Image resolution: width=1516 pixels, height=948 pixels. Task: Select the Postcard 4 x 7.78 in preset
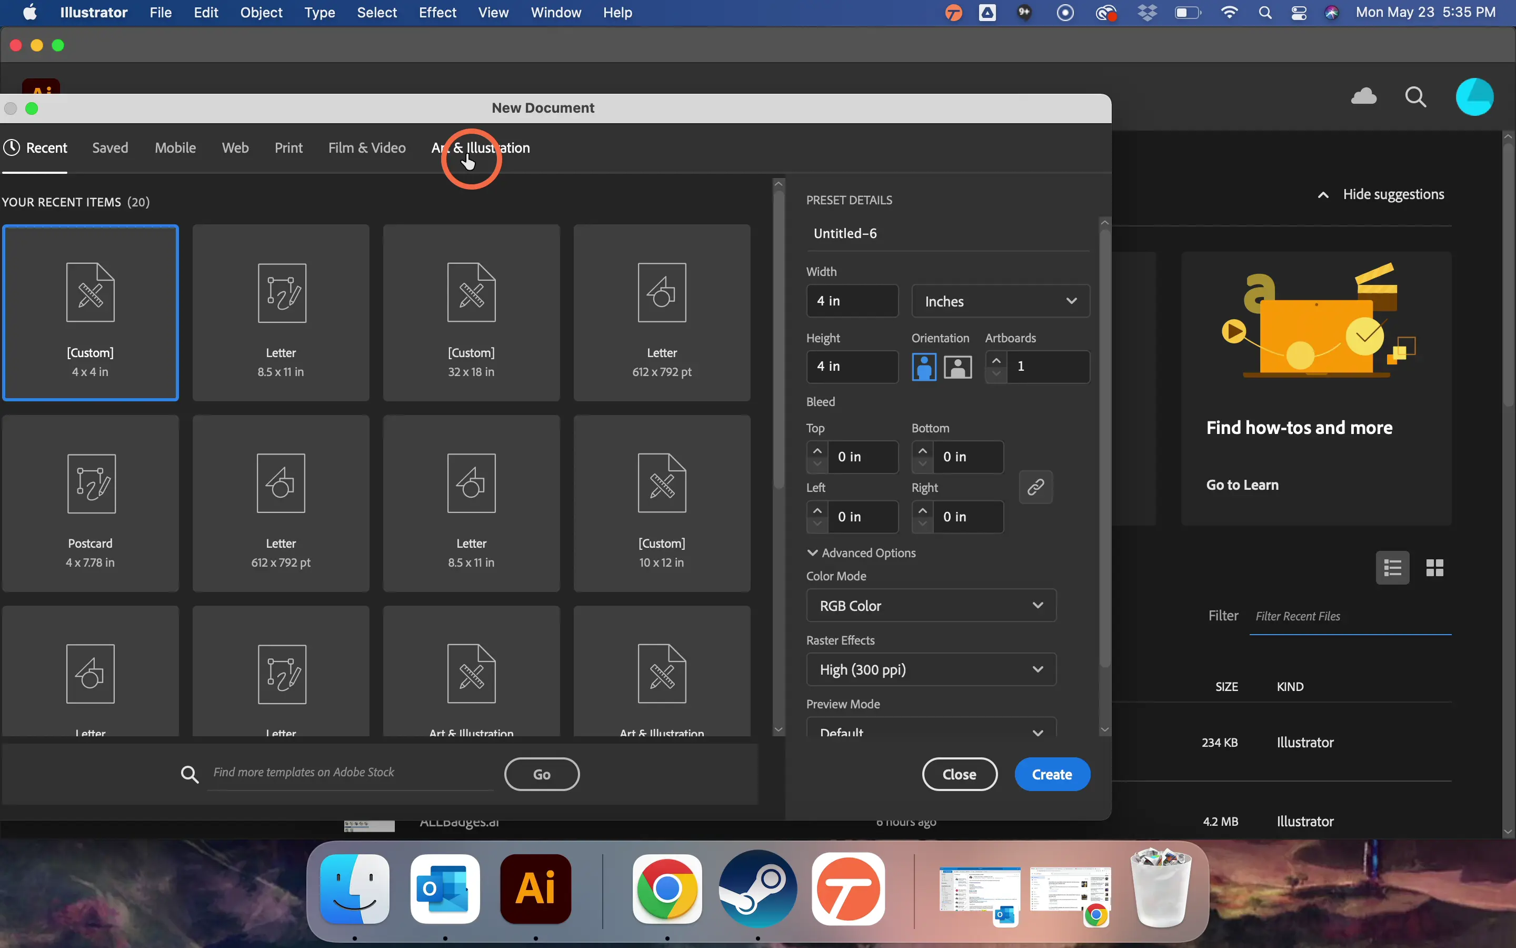point(90,503)
